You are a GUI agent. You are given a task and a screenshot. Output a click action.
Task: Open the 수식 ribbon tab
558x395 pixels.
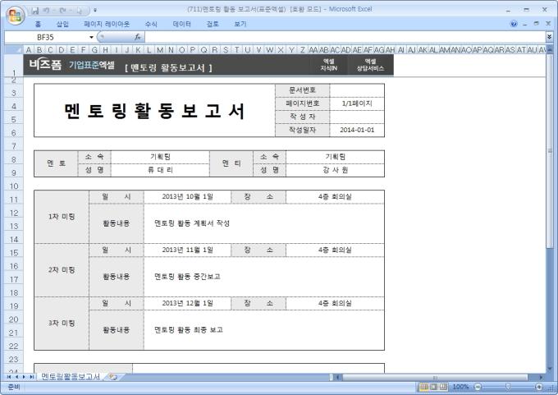(x=151, y=24)
